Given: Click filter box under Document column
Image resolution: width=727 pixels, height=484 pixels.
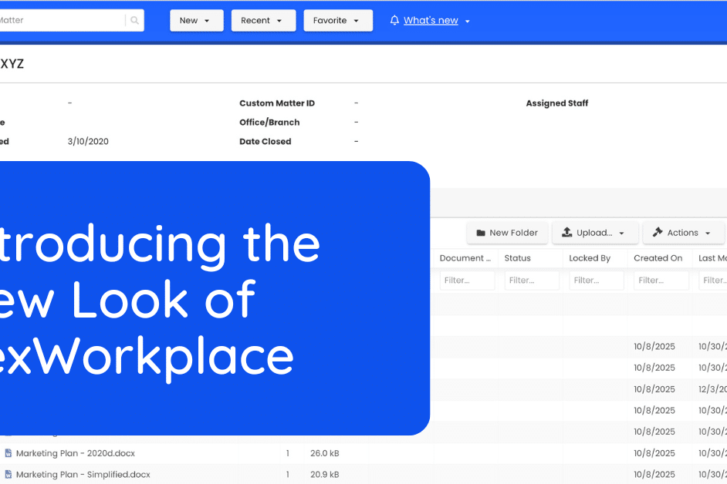Looking at the screenshot, I should tap(467, 281).
